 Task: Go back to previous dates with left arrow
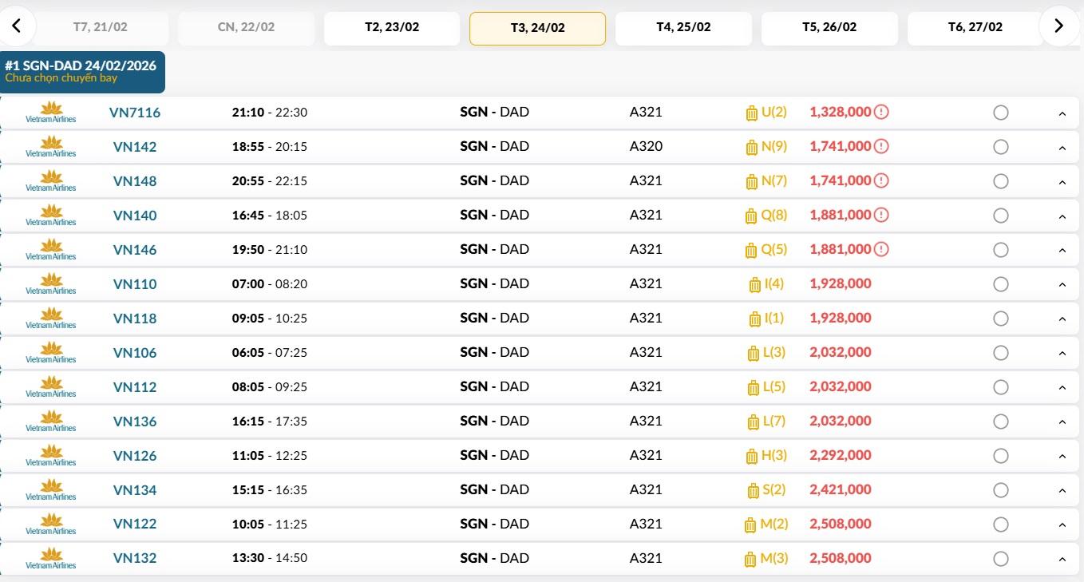(x=16, y=26)
